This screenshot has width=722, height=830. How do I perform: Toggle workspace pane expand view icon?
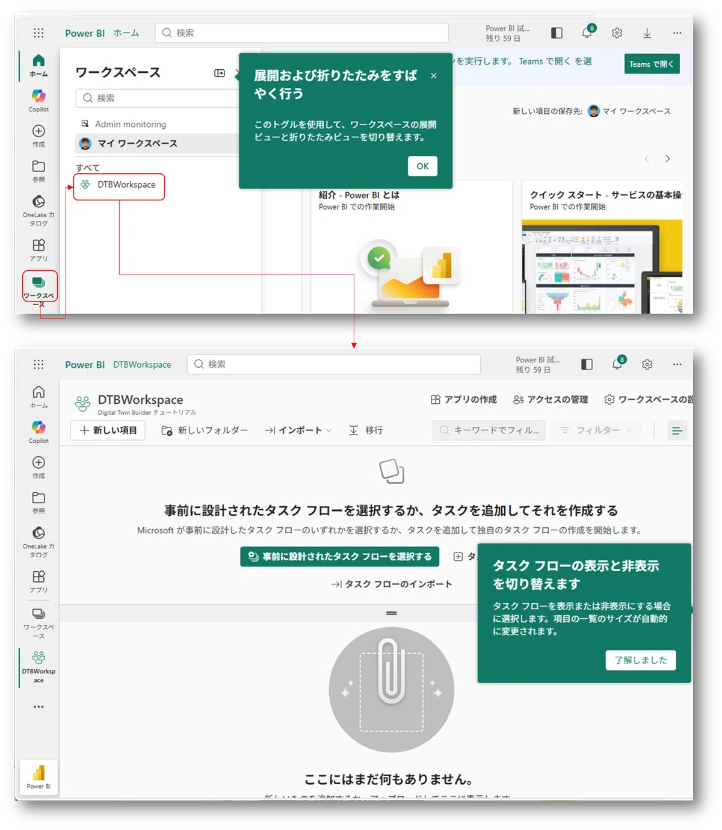pyautogui.click(x=220, y=73)
